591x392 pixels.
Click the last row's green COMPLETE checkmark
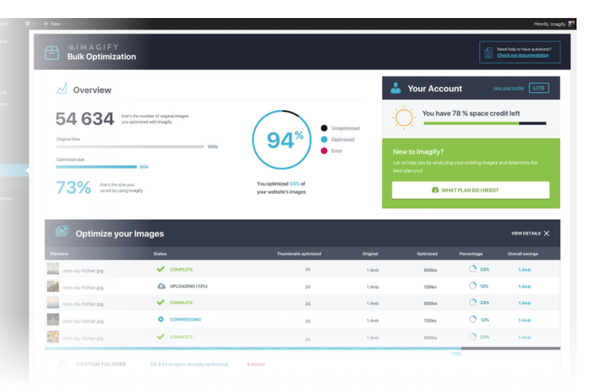coord(161,337)
